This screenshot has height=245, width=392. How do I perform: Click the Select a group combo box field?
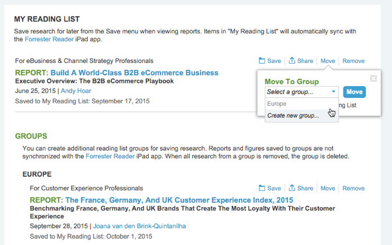pos(302,92)
